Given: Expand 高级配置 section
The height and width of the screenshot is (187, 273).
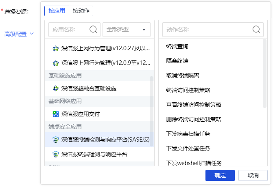Looking at the screenshot, I should (x=19, y=34).
